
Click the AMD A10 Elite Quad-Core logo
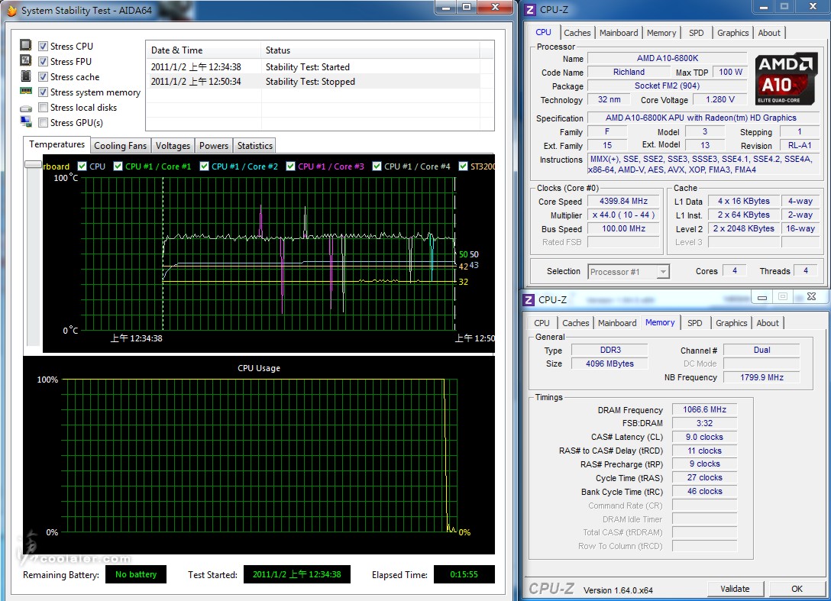point(787,79)
